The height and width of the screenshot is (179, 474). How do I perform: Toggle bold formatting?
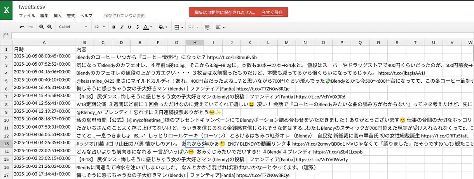tap(114, 27)
